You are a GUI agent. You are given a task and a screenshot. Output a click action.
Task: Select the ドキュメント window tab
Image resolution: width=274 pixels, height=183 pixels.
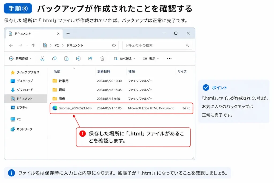coord(34,33)
